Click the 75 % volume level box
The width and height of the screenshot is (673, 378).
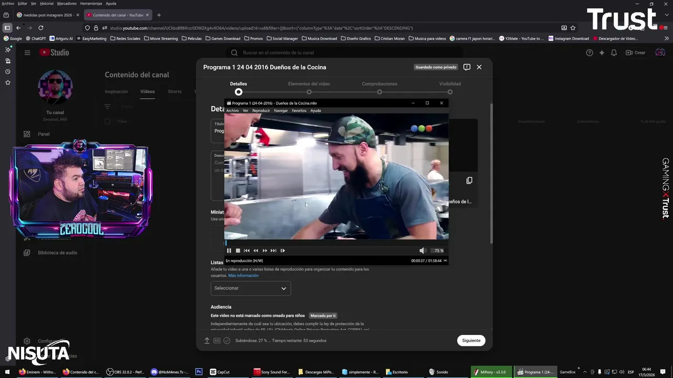[439, 250]
